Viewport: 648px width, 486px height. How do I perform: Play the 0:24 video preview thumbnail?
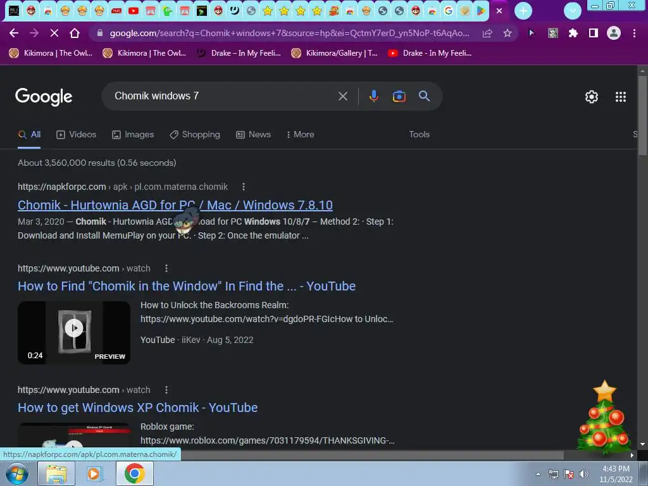pos(74,333)
